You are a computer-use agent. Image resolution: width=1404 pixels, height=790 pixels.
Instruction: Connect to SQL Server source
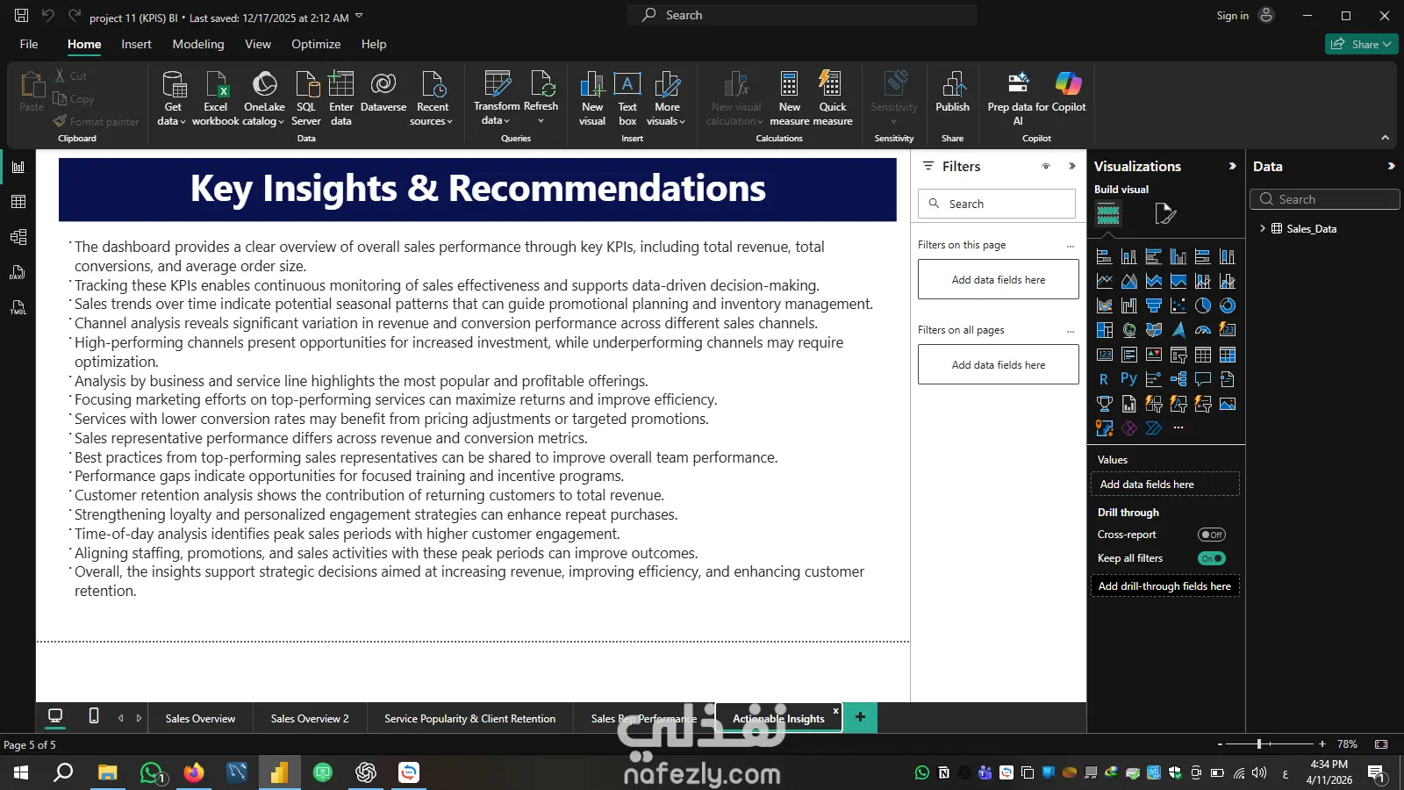306,98
